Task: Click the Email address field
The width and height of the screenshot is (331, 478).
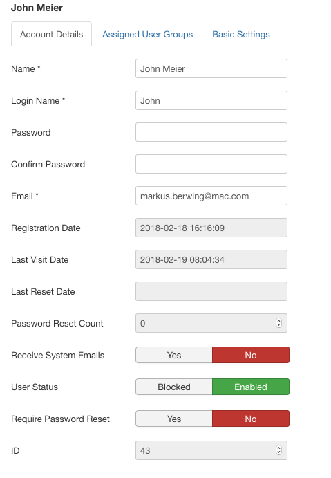Action: (x=211, y=196)
